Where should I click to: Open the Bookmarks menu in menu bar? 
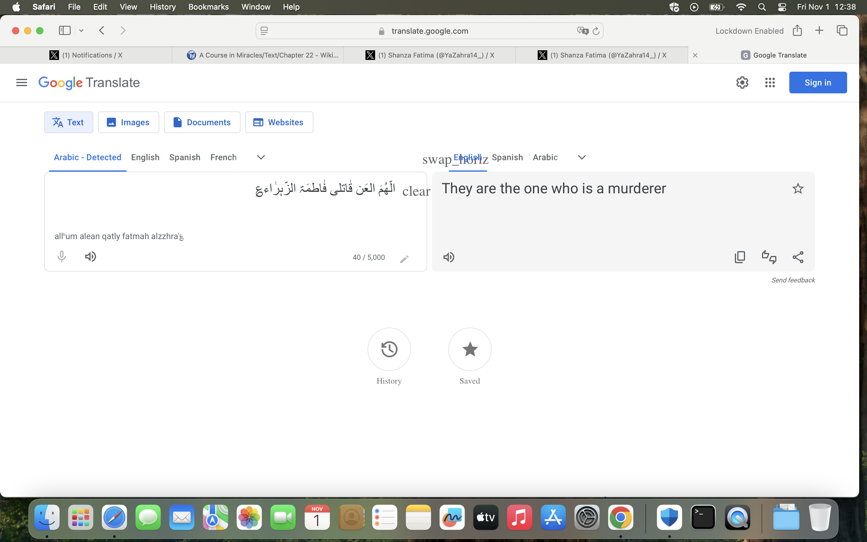click(209, 7)
